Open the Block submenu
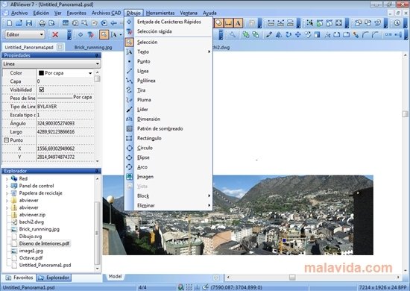The image size is (410, 291). [x=168, y=196]
